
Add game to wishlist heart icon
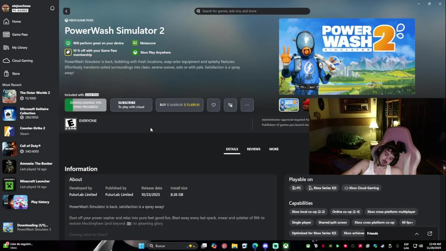pos(214,105)
